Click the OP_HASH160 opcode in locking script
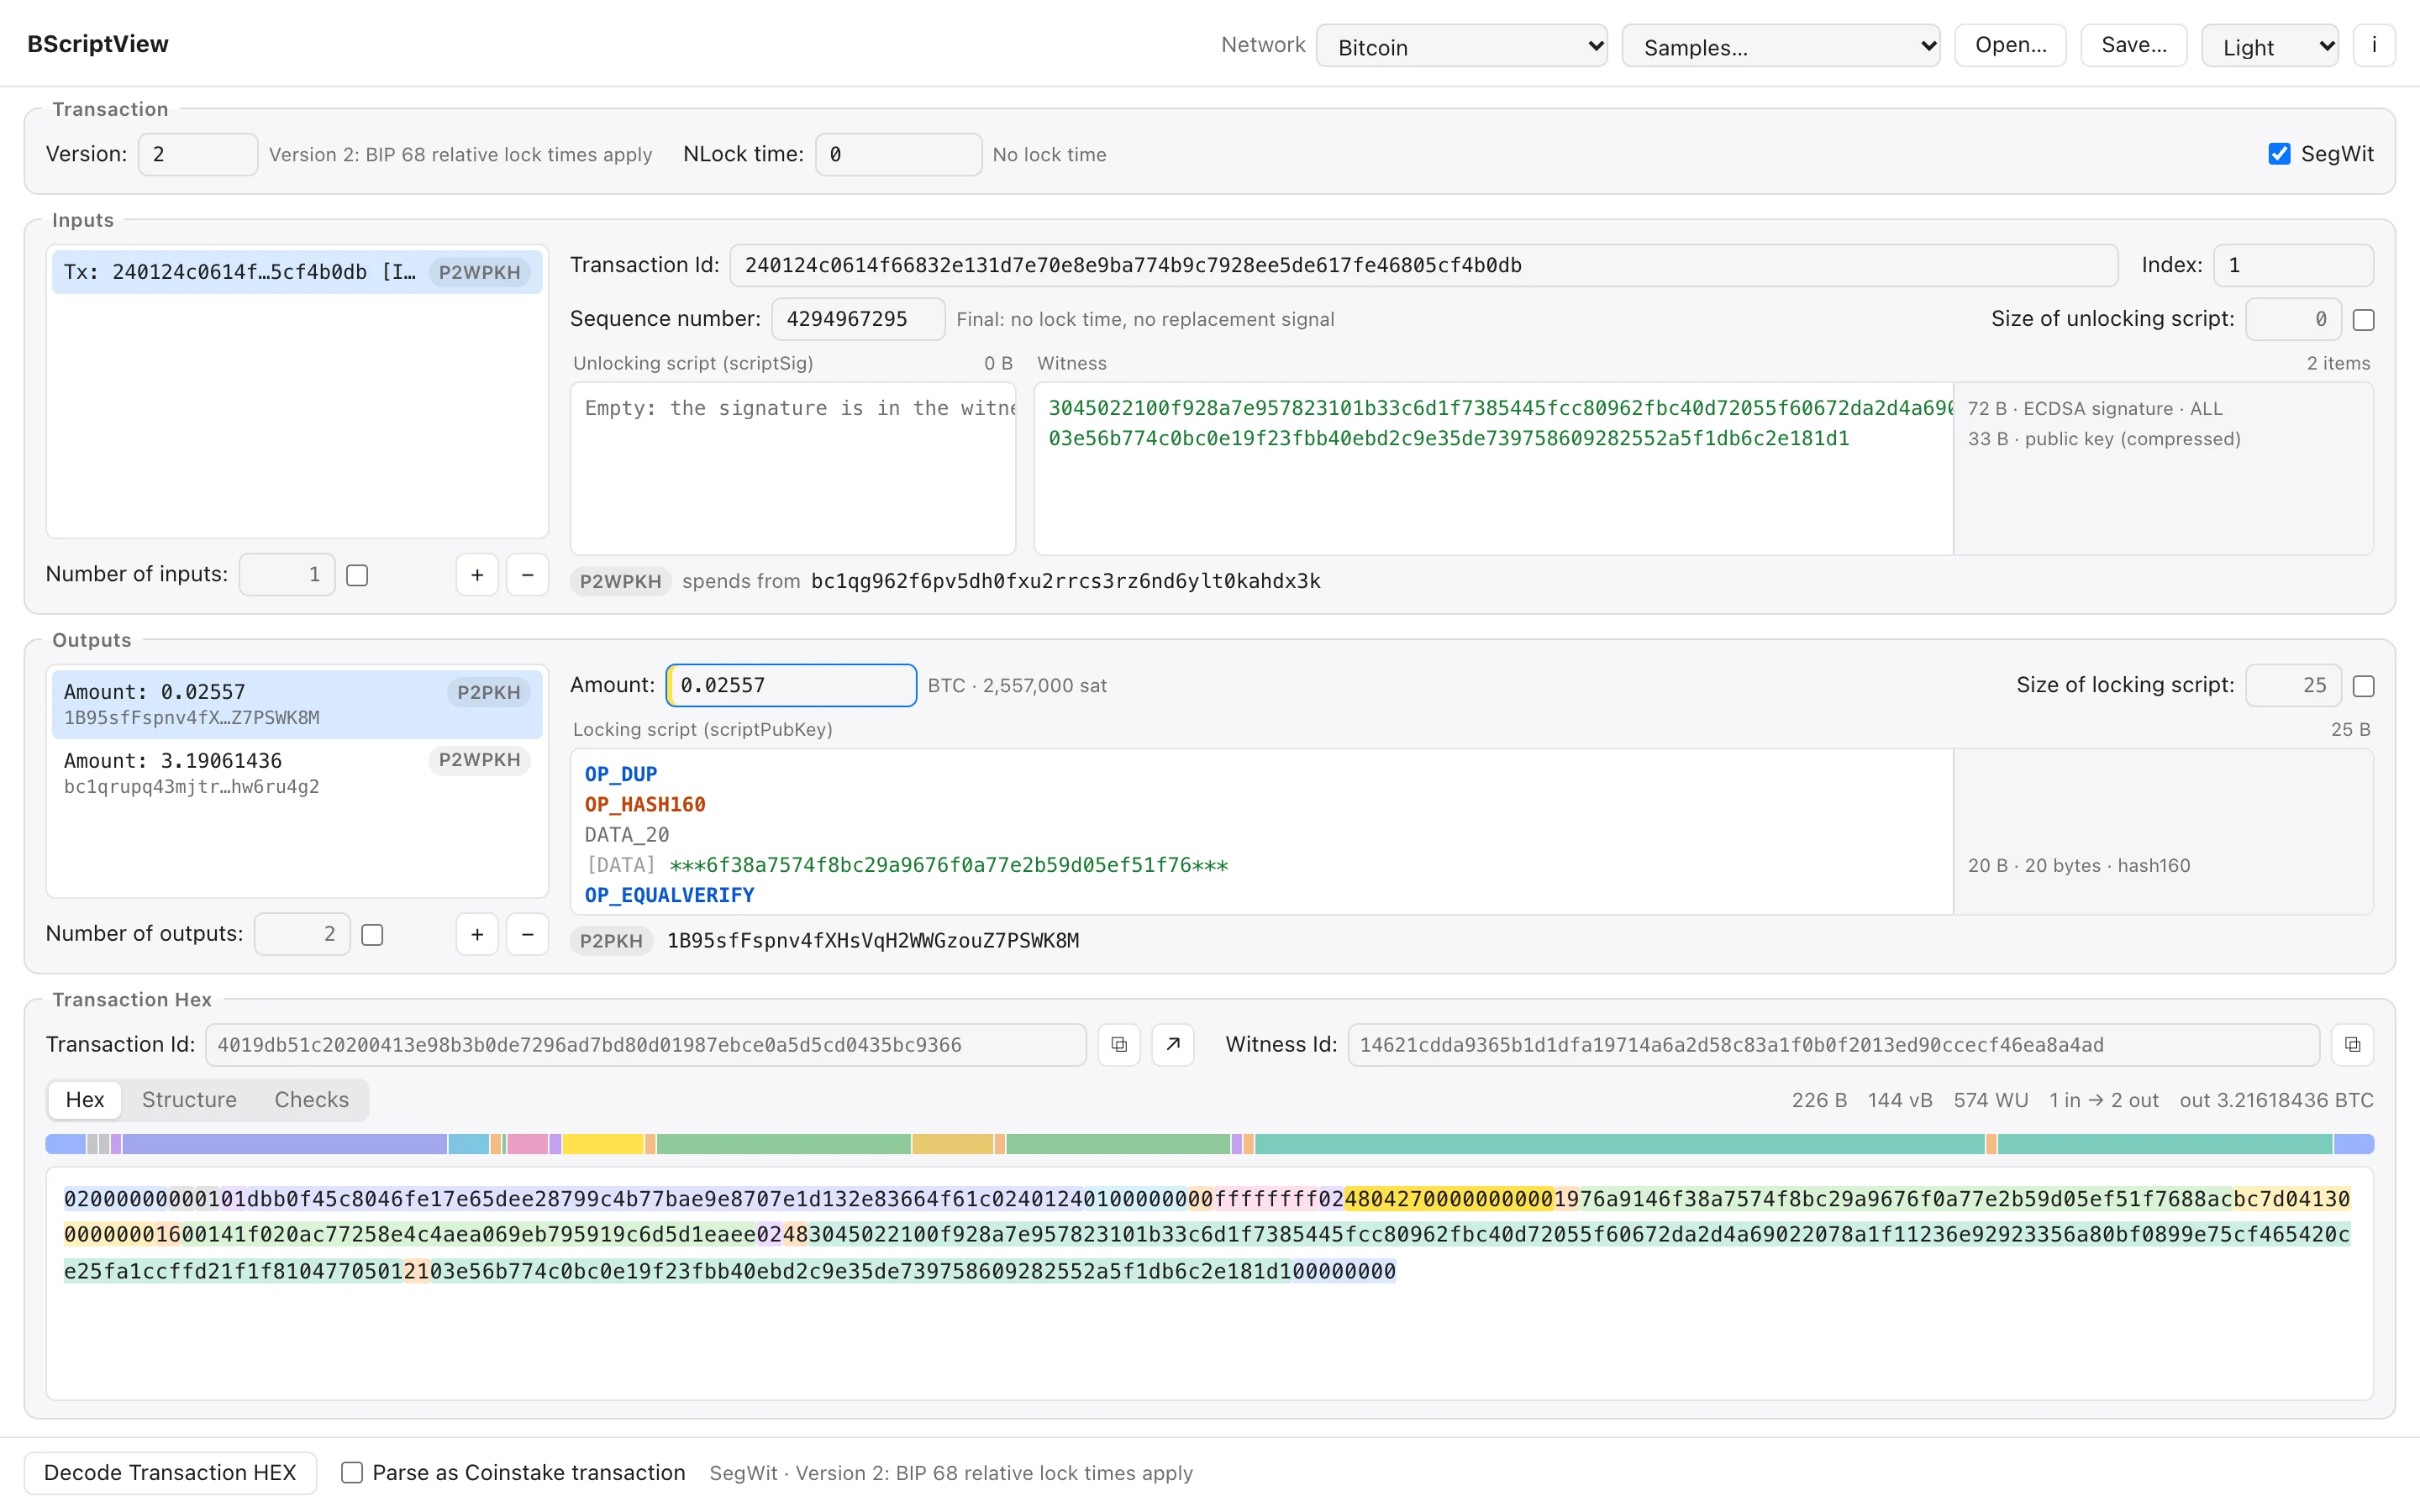 (x=645, y=804)
